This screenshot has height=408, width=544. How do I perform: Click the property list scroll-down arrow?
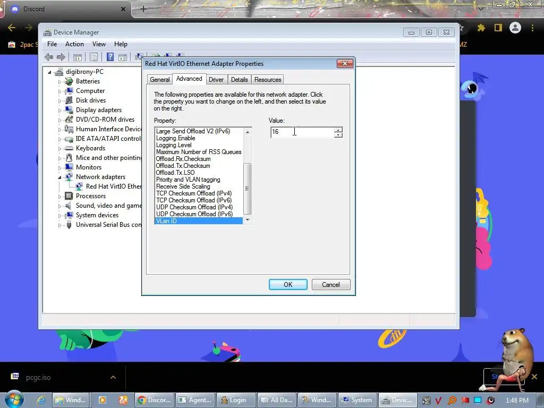248,219
